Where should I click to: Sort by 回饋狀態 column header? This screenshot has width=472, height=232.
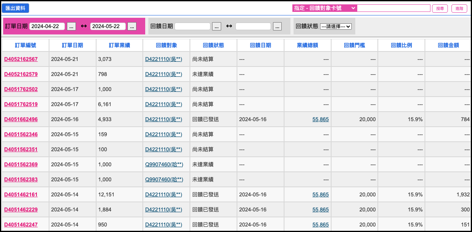coord(213,45)
